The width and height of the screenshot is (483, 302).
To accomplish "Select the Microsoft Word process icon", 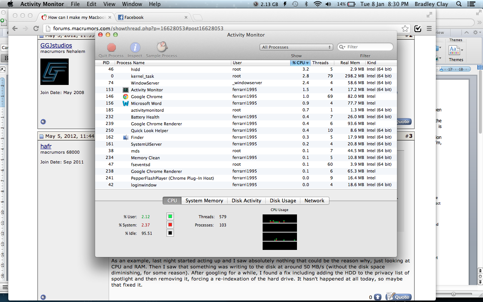I will [x=126, y=103].
